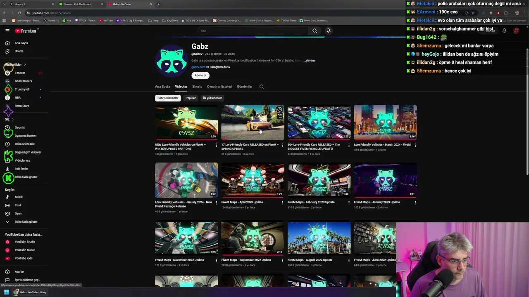Open İndirilenler downloads
Viewport: 529px width, 297px height.
coord(21,169)
